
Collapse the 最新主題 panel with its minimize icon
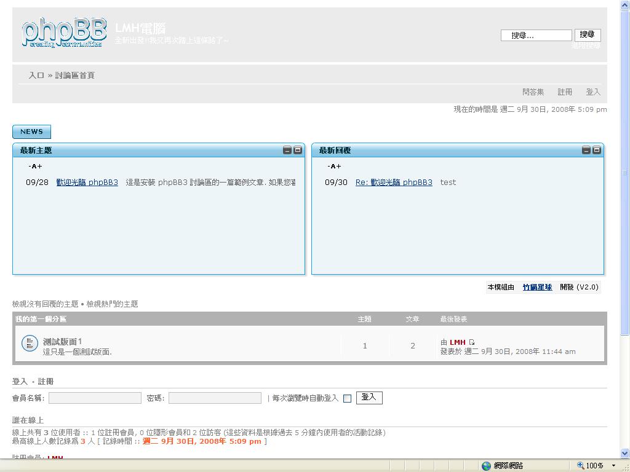287,150
